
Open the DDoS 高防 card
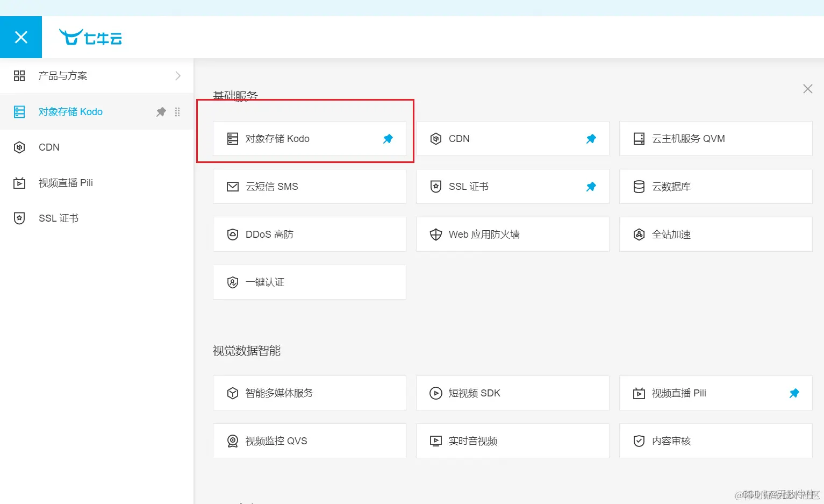pyautogui.click(x=310, y=235)
